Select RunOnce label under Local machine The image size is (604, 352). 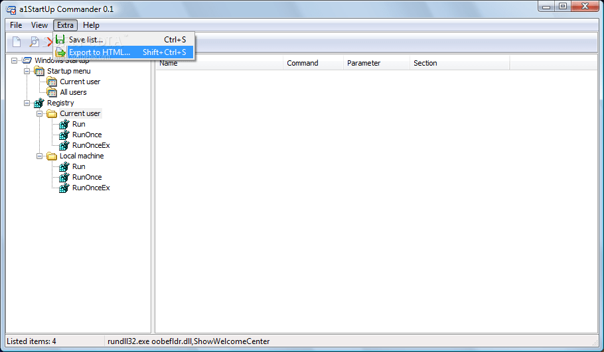click(x=87, y=177)
